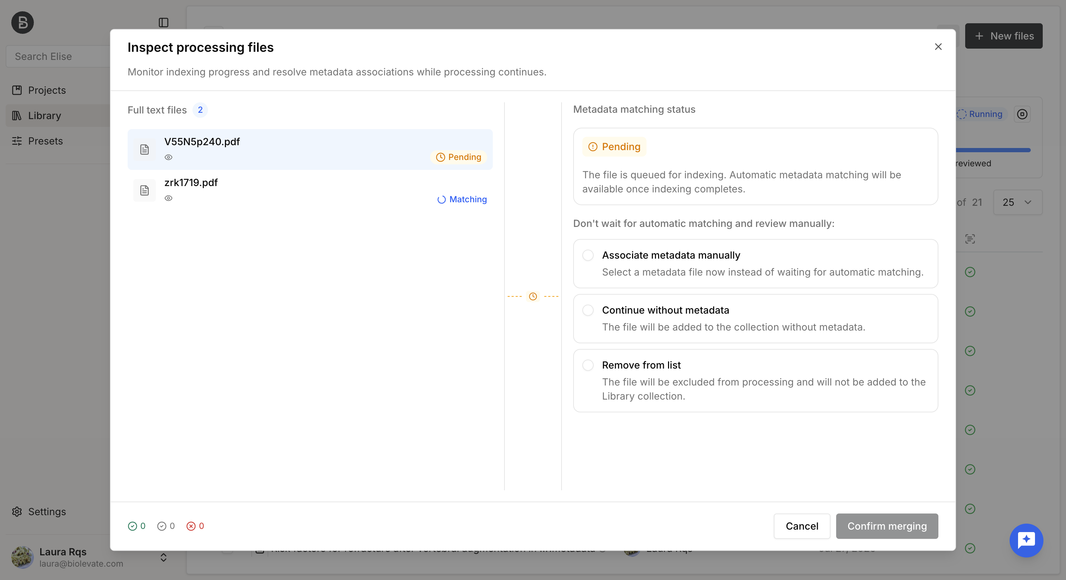
Task: Click the first row green check icon
Action: pos(970,272)
